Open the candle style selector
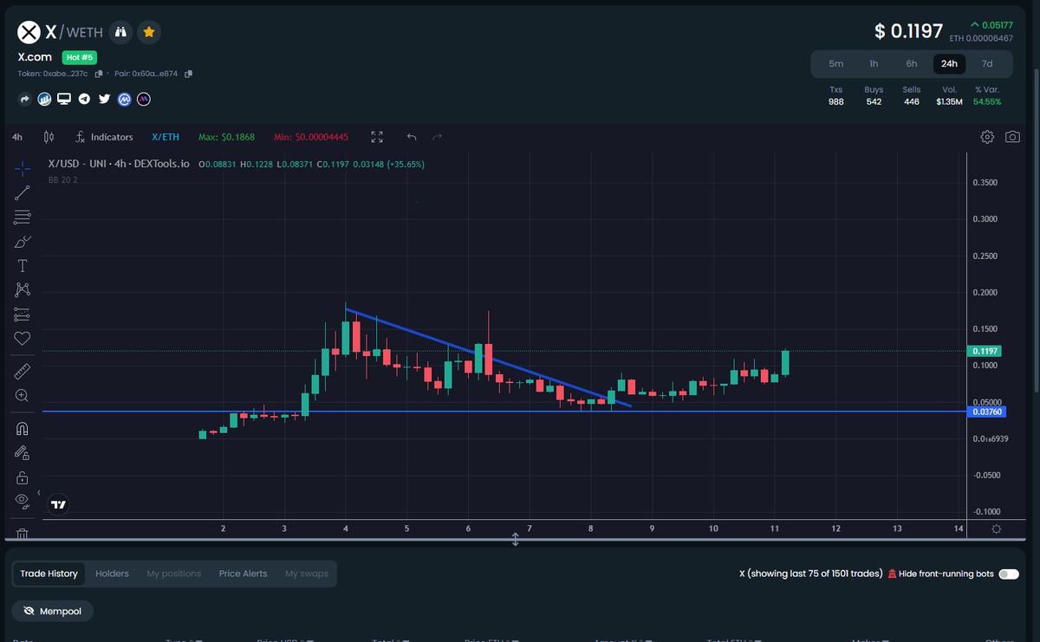The height and width of the screenshot is (642, 1040). 49,136
